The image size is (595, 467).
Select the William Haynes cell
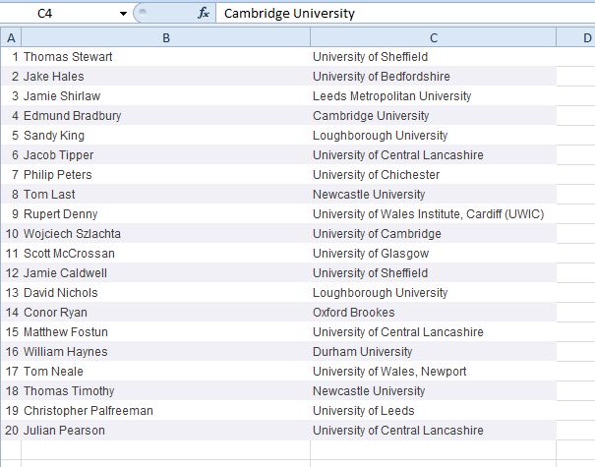[x=166, y=352]
